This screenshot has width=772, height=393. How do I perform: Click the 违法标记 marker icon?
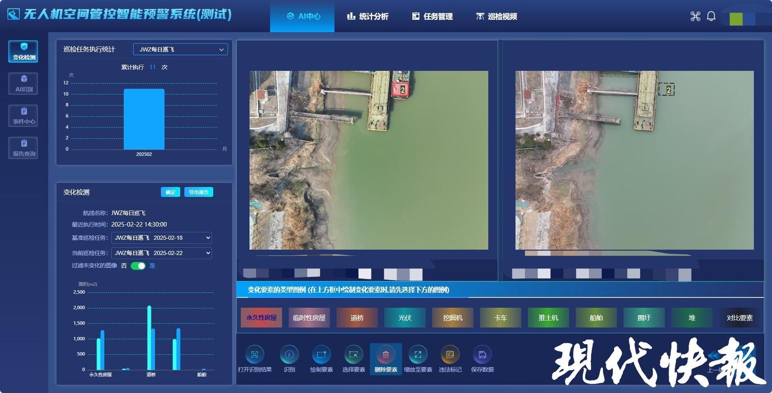tap(450, 355)
